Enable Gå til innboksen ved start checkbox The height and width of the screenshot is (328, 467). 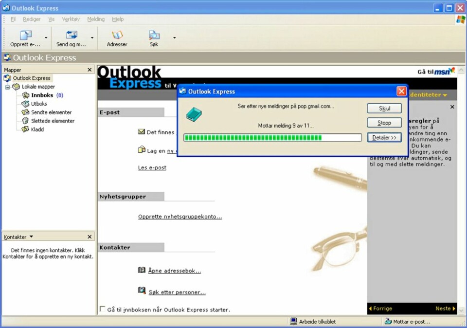click(102, 309)
